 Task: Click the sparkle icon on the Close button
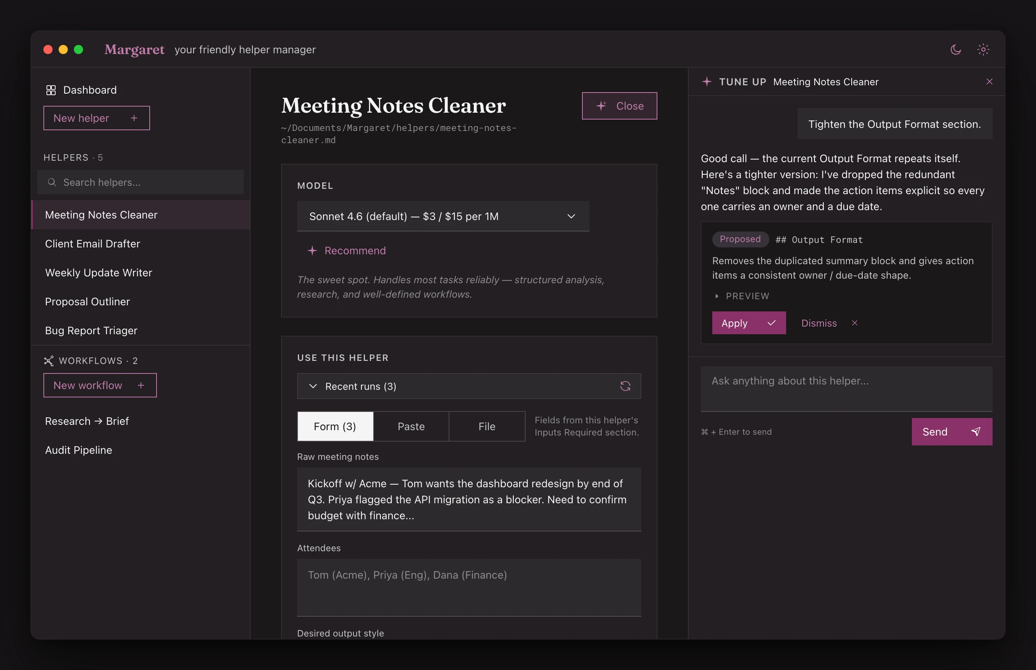tap(601, 106)
